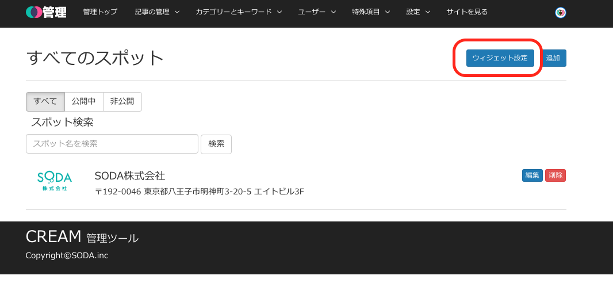The width and height of the screenshot is (613, 306).
Task: Focus the スポット名を検索 input field
Action: [x=112, y=144]
